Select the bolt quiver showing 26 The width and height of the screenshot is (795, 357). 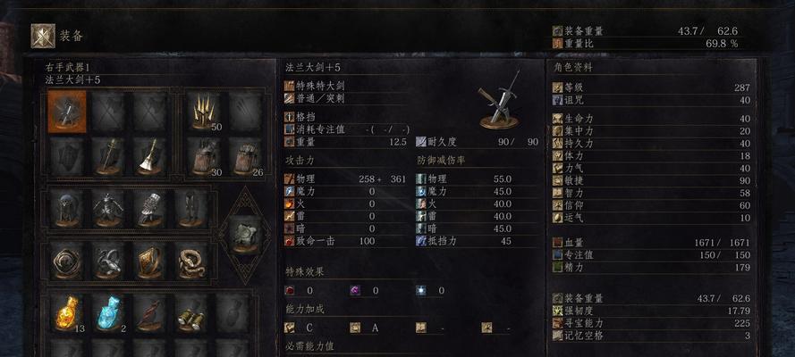(245, 156)
